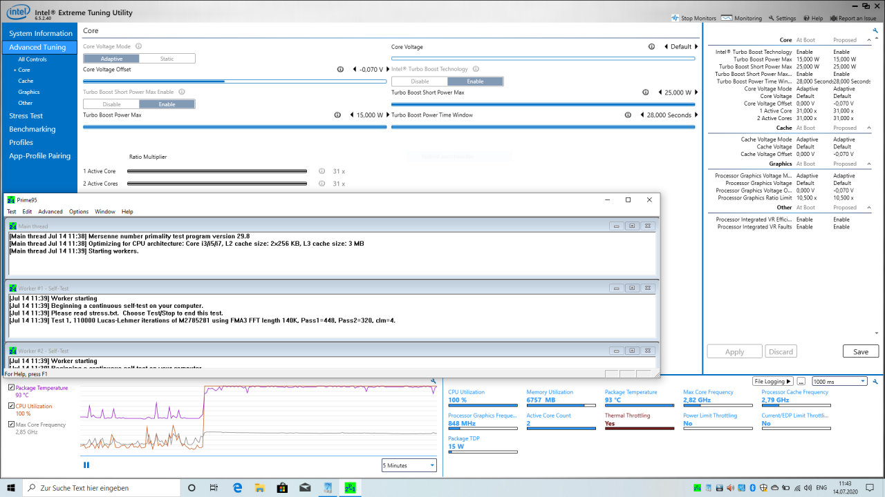The image size is (885, 497).
Task: Click the Cortana circle icon
Action: pos(192,487)
